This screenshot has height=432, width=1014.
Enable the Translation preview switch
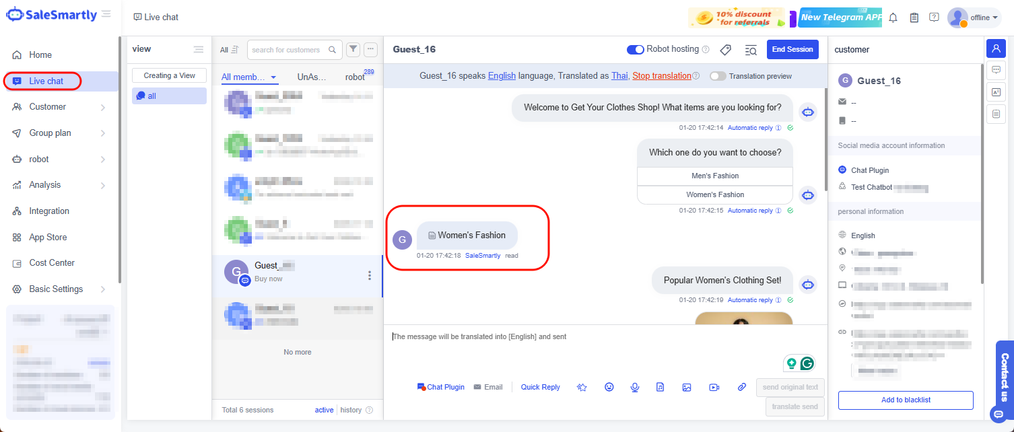tap(718, 76)
